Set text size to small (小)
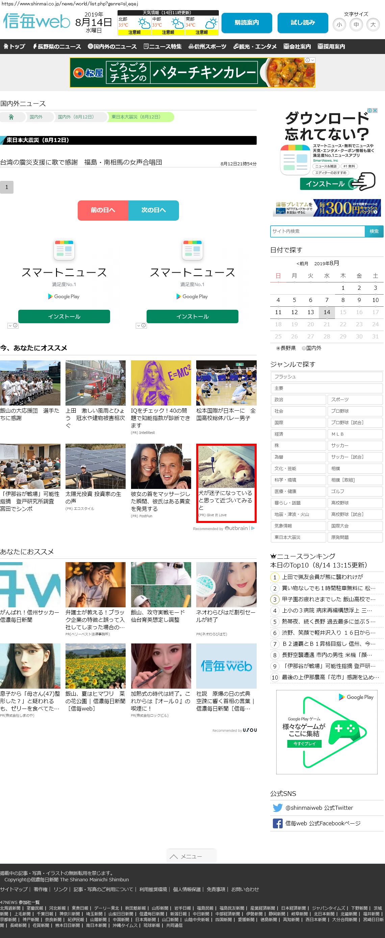Viewport: 385px width, 938px height. [x=339, y=25]
